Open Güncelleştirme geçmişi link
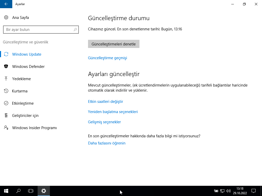The image size is (262, 196). click(107, 58)
